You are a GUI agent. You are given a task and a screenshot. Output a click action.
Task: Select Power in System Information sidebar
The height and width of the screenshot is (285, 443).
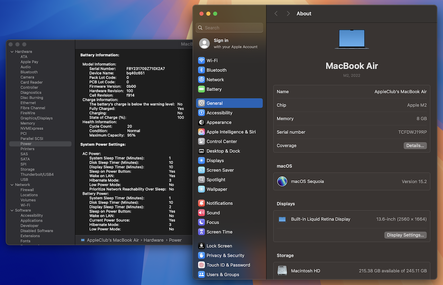click(x=40, y=144)
